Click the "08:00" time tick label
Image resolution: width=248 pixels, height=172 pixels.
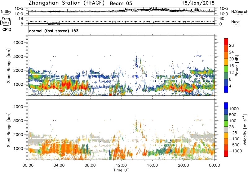point(90,165)
